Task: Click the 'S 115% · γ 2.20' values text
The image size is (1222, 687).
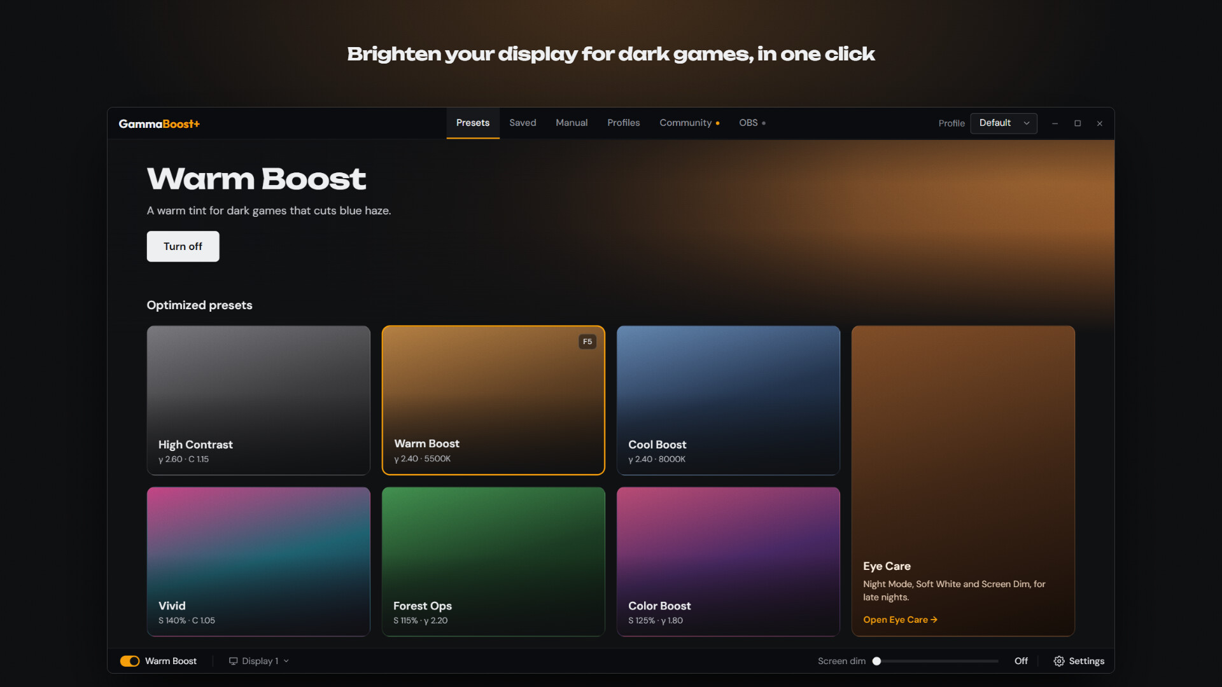Action: point(421,620)
